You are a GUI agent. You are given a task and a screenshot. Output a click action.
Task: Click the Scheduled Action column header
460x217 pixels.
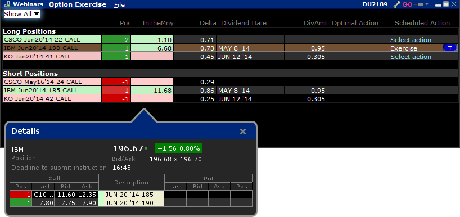click(422, 23)
